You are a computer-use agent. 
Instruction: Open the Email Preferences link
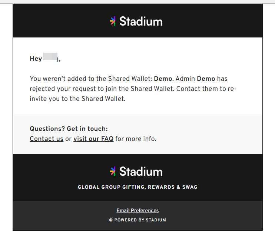point(137,210)
